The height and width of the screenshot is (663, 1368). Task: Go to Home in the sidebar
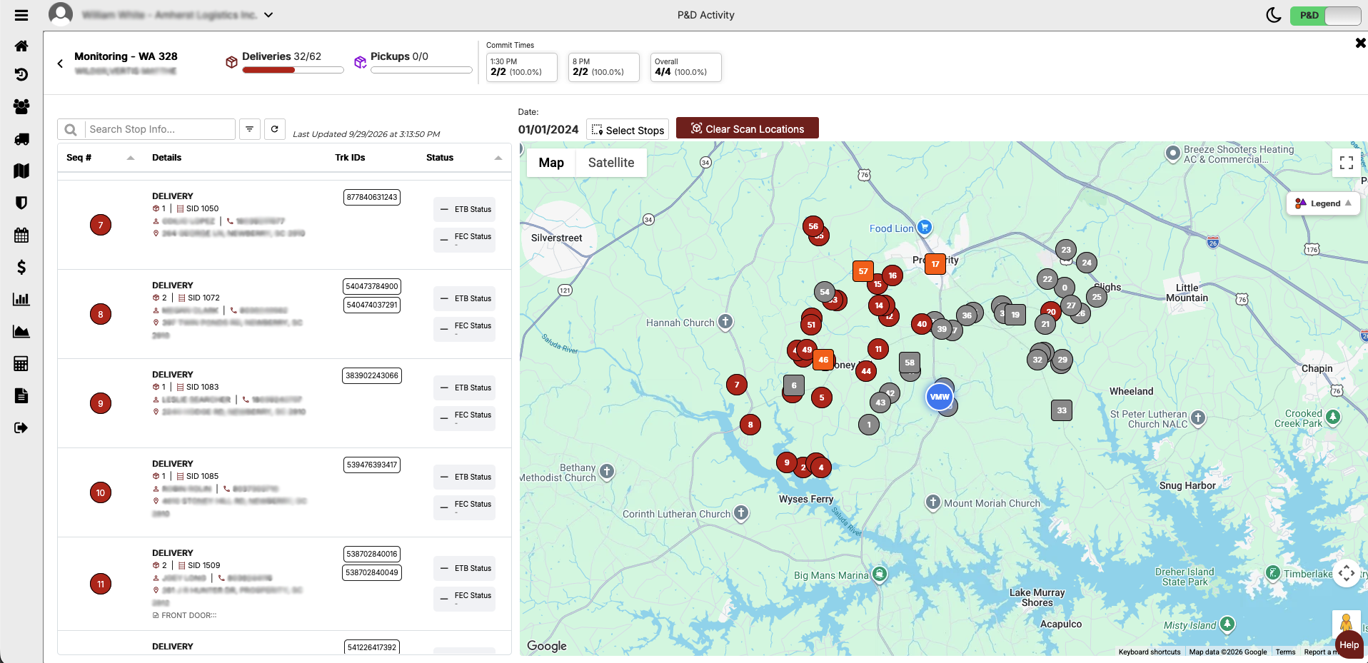[x=21, y=46]
